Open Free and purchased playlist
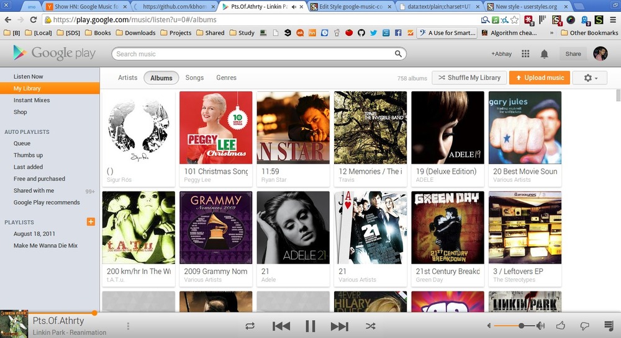The height and width of the screenshot is (338, 621). pos(39,179)
